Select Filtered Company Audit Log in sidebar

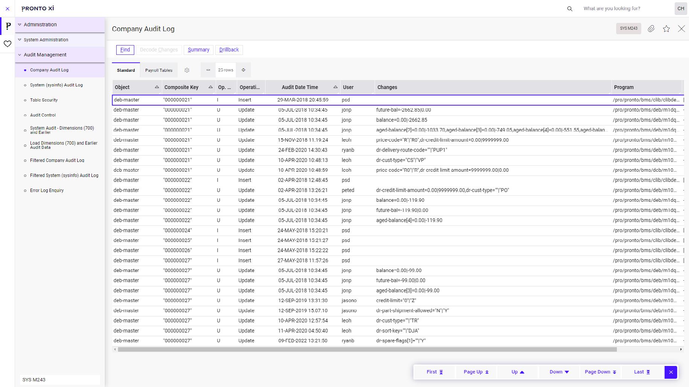[x=57, y=160]
